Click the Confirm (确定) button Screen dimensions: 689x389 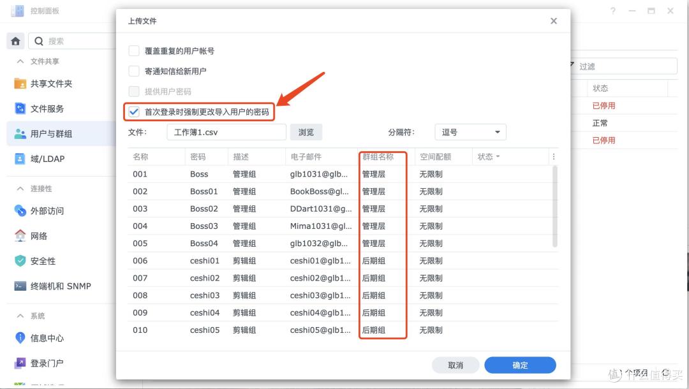point(521,365)
